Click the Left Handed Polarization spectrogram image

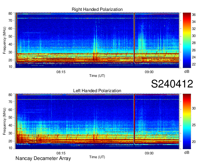pos(97,122)
